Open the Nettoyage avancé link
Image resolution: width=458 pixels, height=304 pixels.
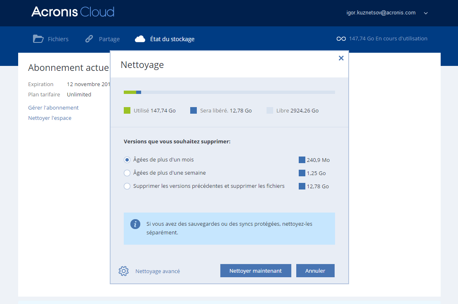coord(158,271)
